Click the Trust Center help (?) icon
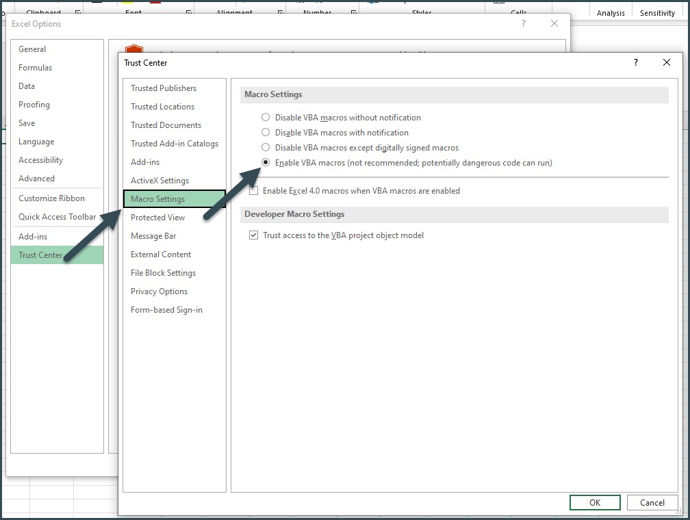690x520 pixels. click(x=635, y=62)
